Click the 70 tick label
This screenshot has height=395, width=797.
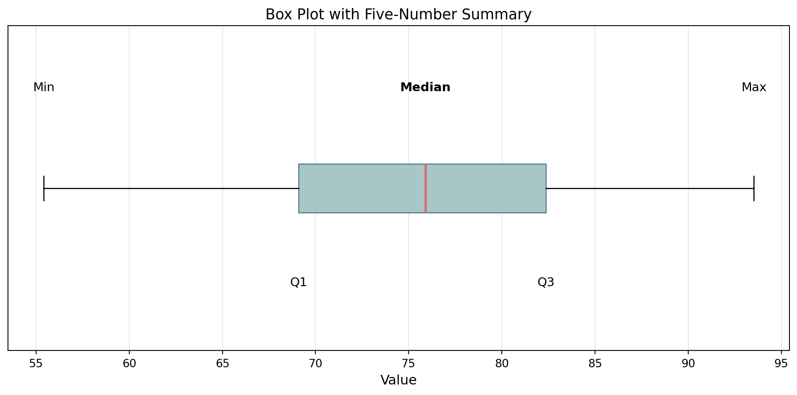pyautogui.click(x=315, y=363)
